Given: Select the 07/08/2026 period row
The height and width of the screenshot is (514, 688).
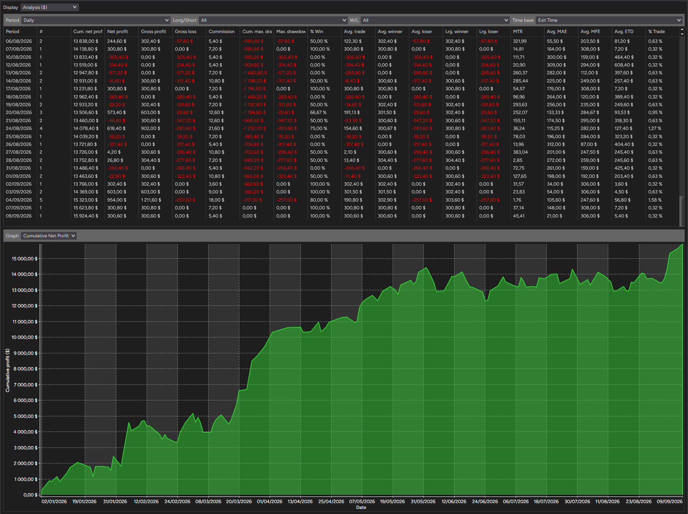Looking at the screenshot, I should tap(341, 49).
